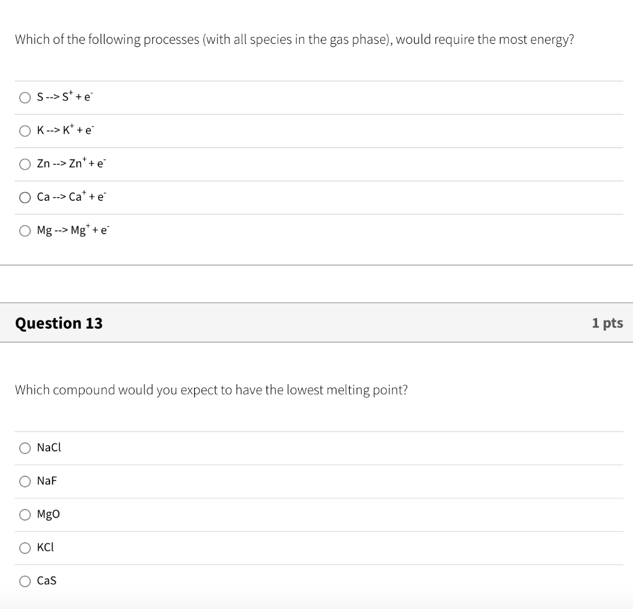Click the KCl answer label text
This screenshot has width=633, height=609.
click(x=45, y=547)
